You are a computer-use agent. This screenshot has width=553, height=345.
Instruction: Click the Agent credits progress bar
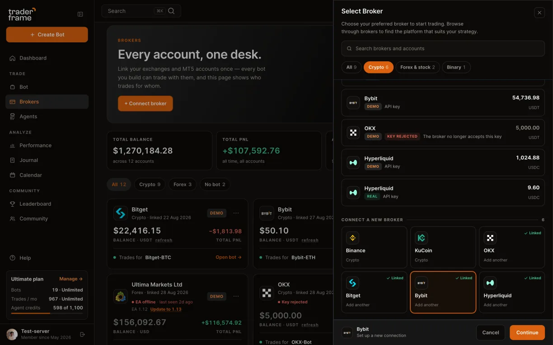point(47,313)
